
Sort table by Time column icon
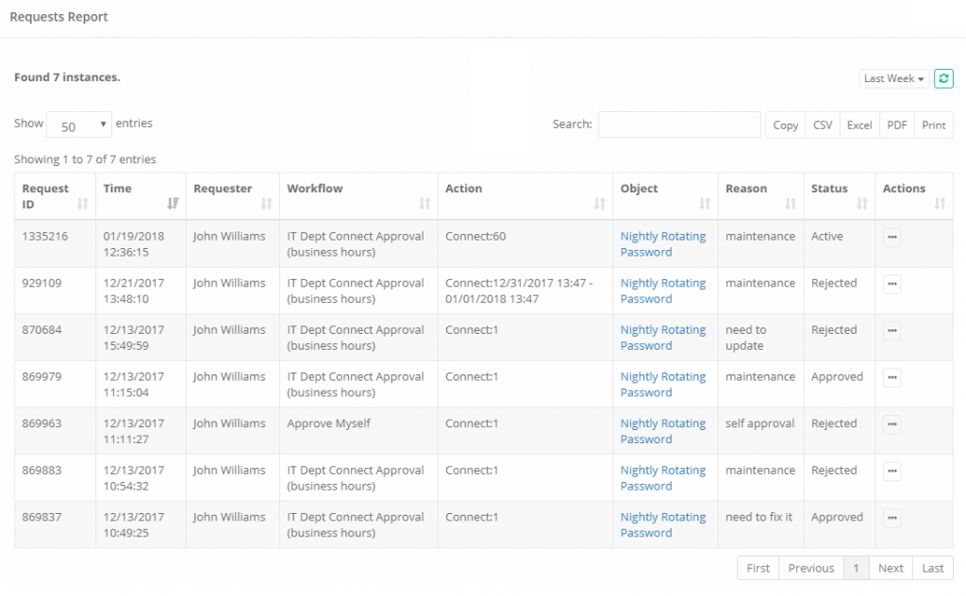pyautogui.click(x=173, y=204)
